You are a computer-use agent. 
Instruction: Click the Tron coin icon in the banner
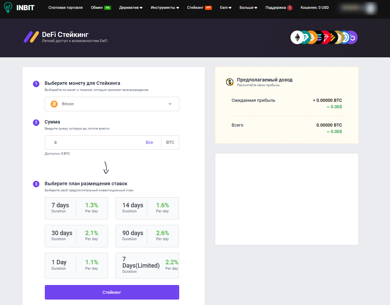(326, 37)
